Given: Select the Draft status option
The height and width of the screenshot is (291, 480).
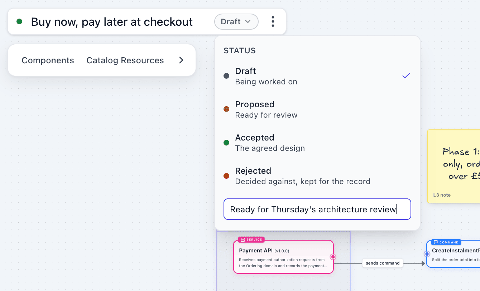Looking at the screenshot, I should 317,76.
